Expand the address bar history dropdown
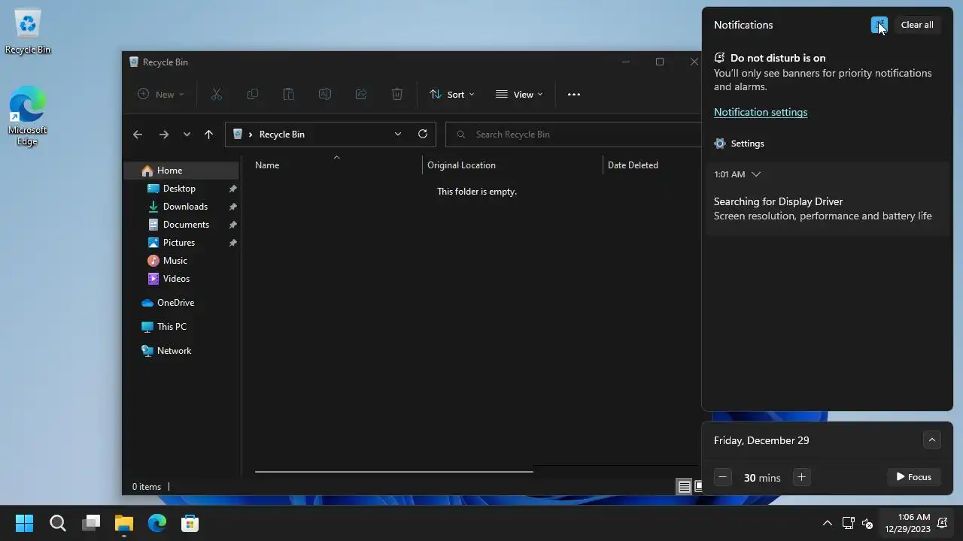 point(398,134)
